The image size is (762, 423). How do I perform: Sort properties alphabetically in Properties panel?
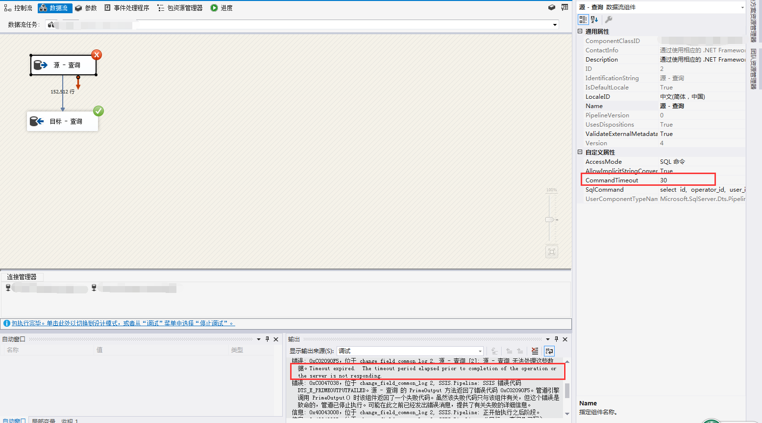(x=593, y=19)
